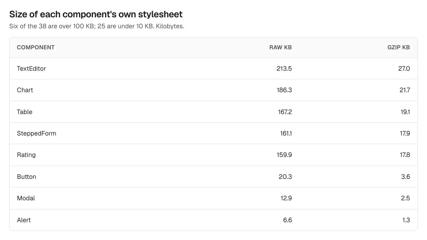The width and height of the screenshot is (427, 240).
Task: Select the Button component name
Action: (26, 177)
